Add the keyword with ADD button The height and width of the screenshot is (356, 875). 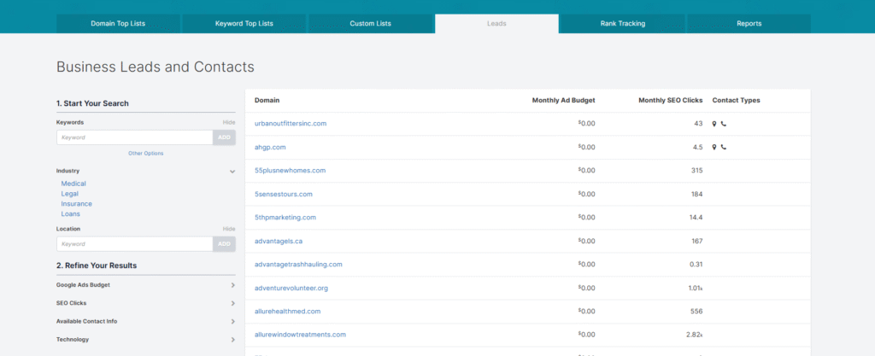click(x=225, y=137)
